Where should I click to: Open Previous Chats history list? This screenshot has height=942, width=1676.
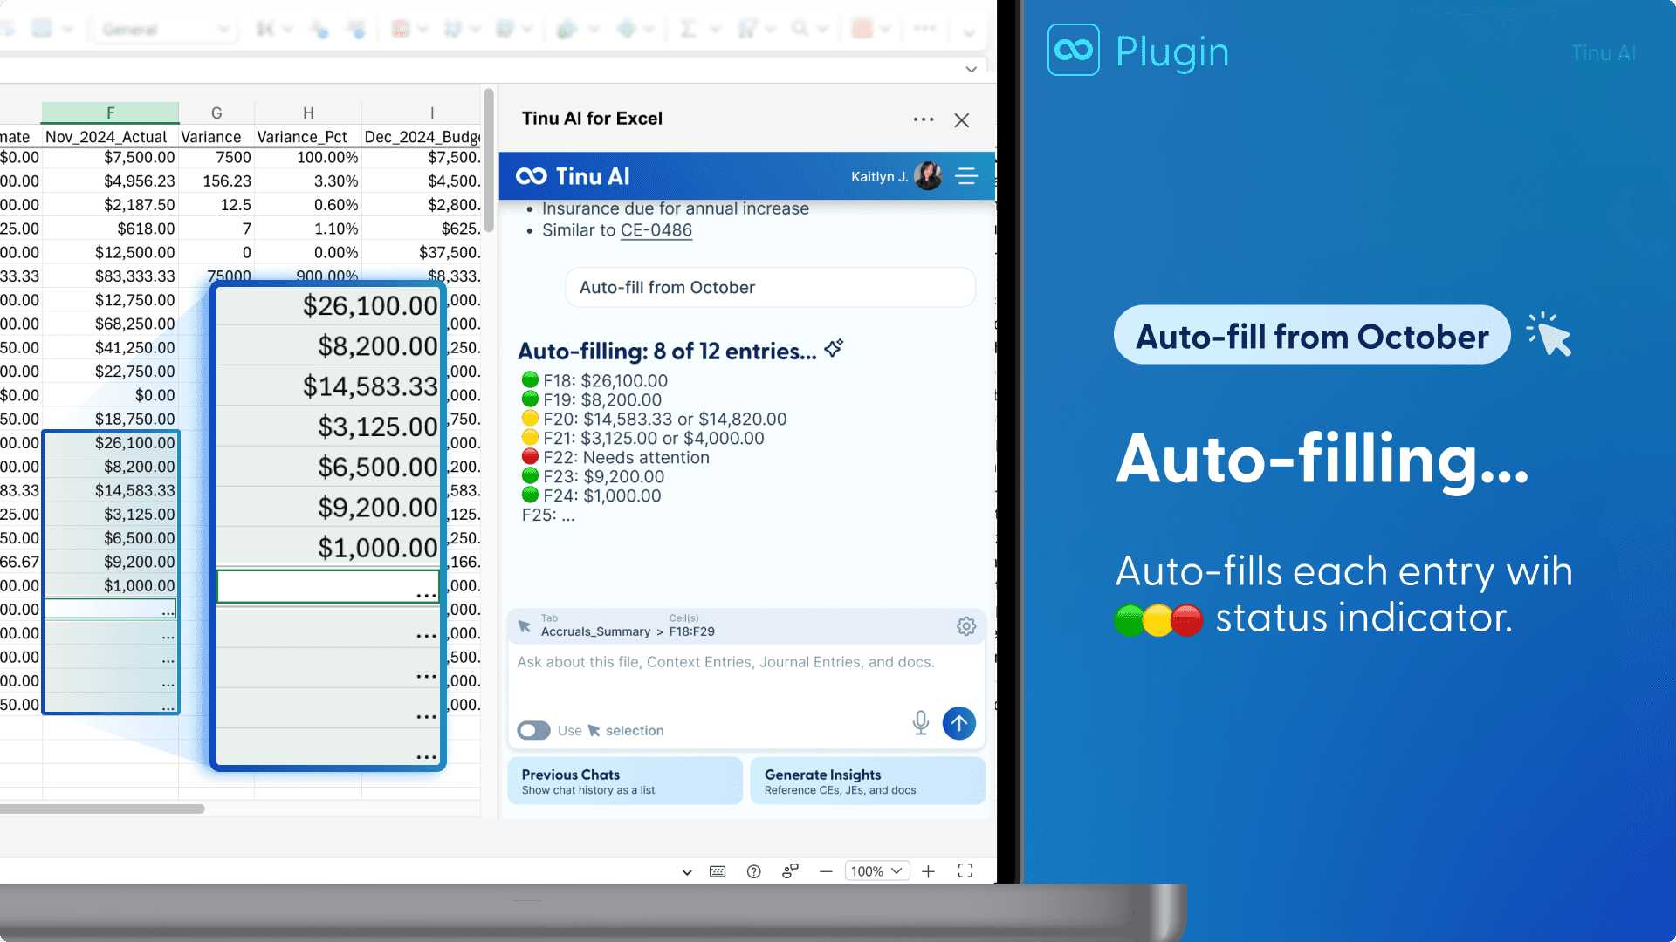click(x=624, y=781)
